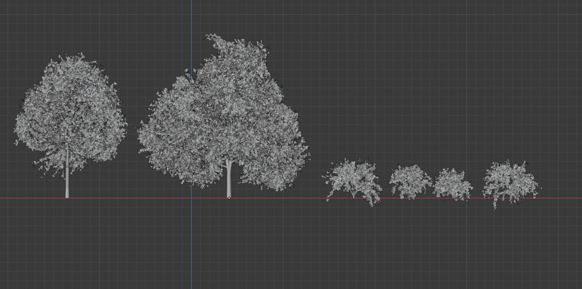Click the blue Z-axis line above the trees
582x289 pixels.
click(192, 18)
